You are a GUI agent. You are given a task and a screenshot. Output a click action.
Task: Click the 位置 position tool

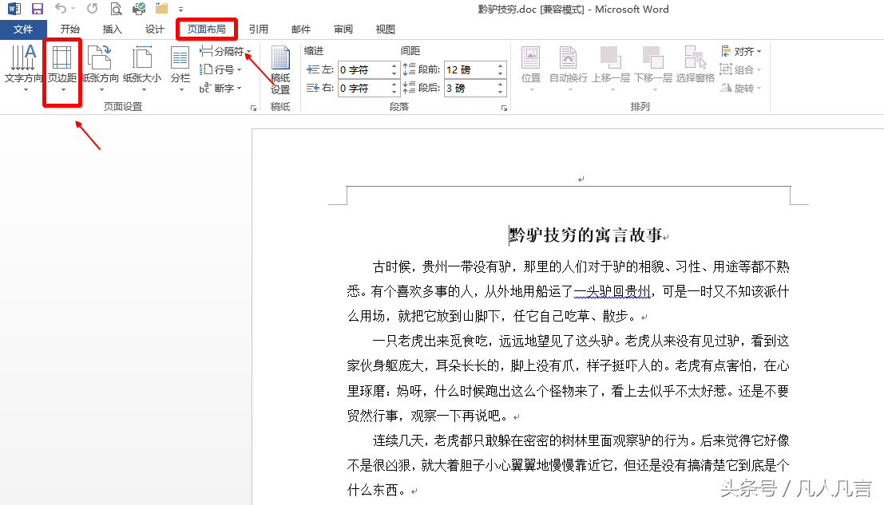click(530, 69)
